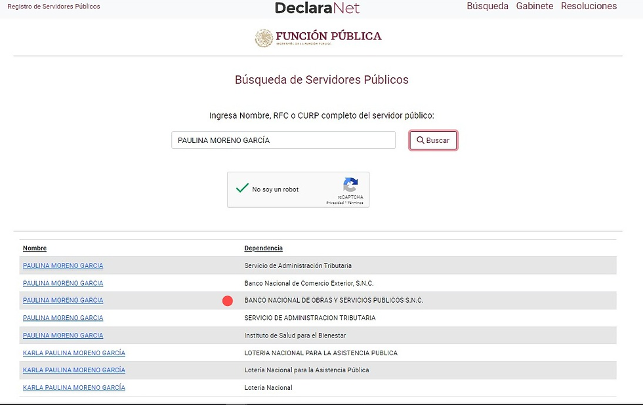This screenshot has height=405, width=643.
Task: Click 'Registro de Servidores Públicos' header text
Action: (x=54, y=7)
